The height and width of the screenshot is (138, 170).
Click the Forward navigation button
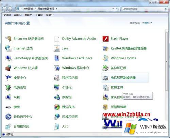tap(10, 9)
